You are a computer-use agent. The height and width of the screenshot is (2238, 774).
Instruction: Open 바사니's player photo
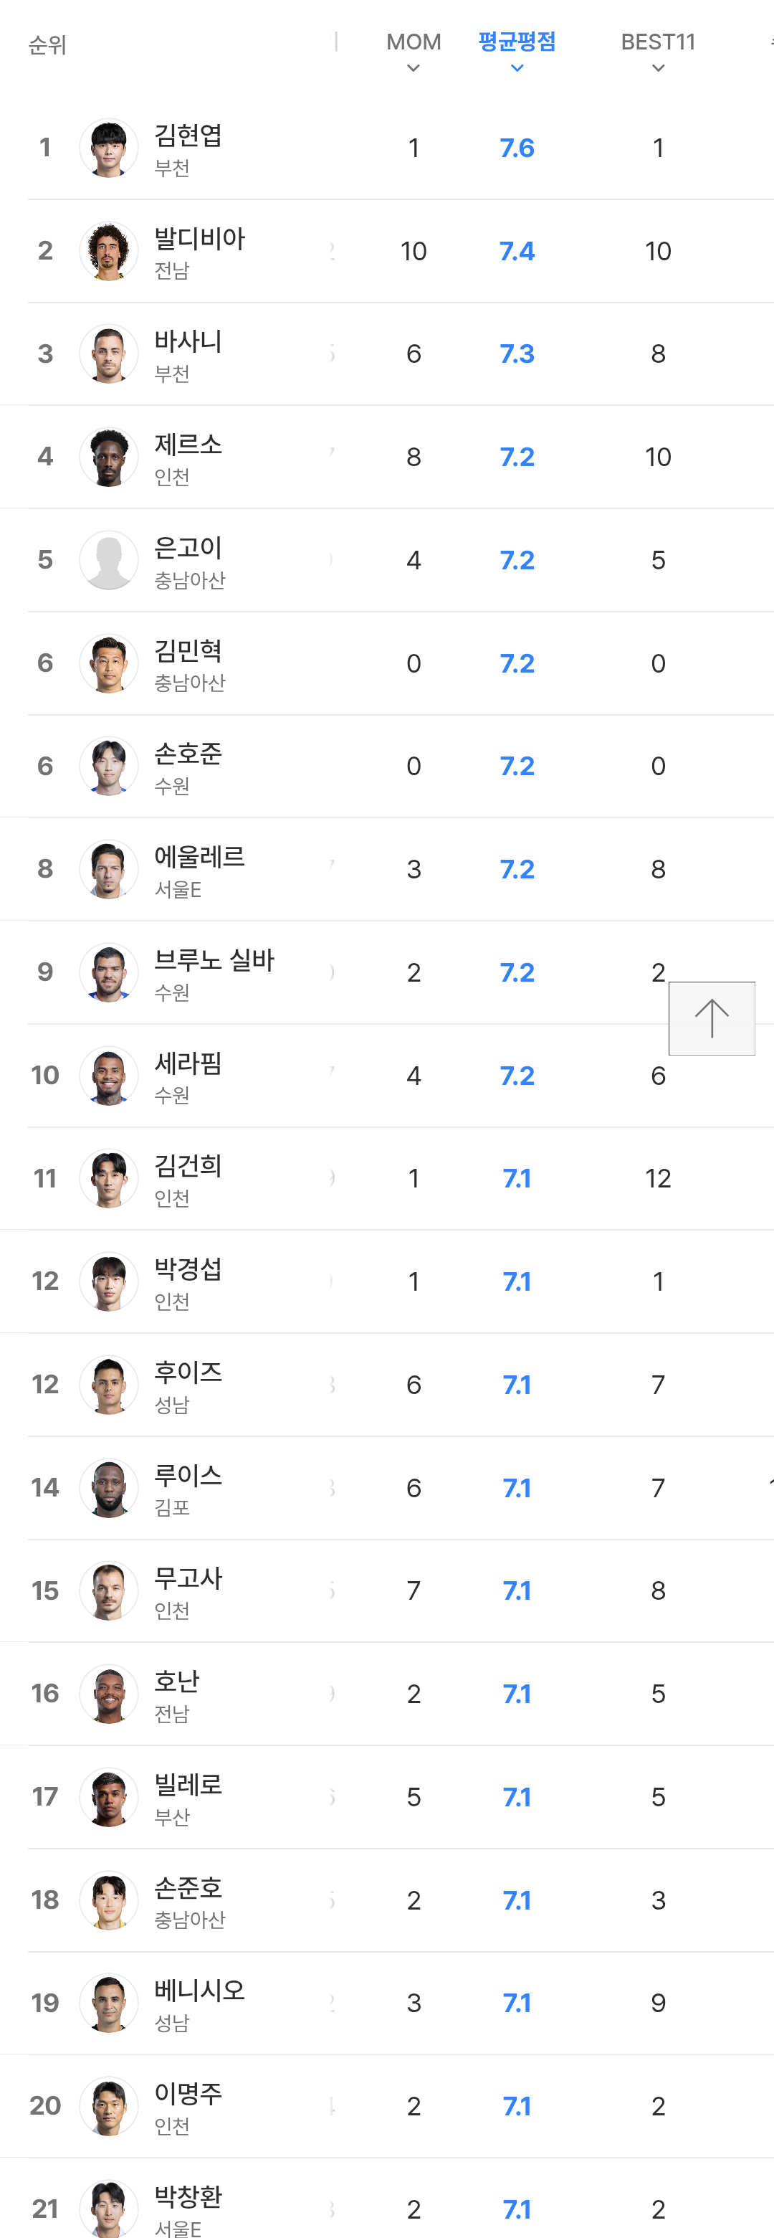pos(109,354)
